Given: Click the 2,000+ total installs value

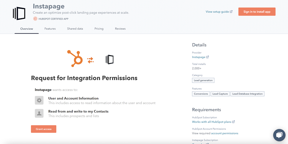Looking at the screenshot, I should tap(197, 68).
